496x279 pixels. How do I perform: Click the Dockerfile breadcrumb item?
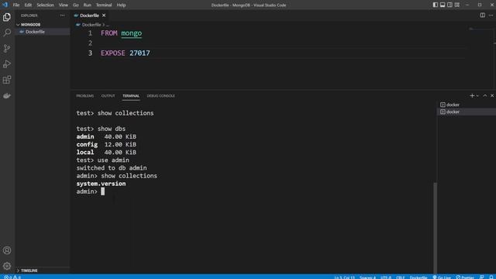tap(91, 25)
